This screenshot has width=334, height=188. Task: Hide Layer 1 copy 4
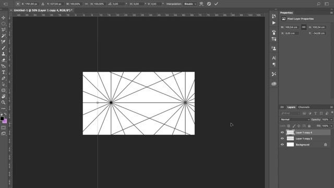tap(282, 132)
